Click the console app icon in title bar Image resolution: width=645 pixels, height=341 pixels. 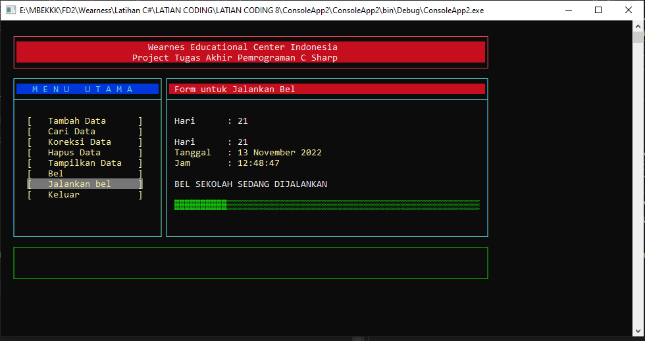11,11
